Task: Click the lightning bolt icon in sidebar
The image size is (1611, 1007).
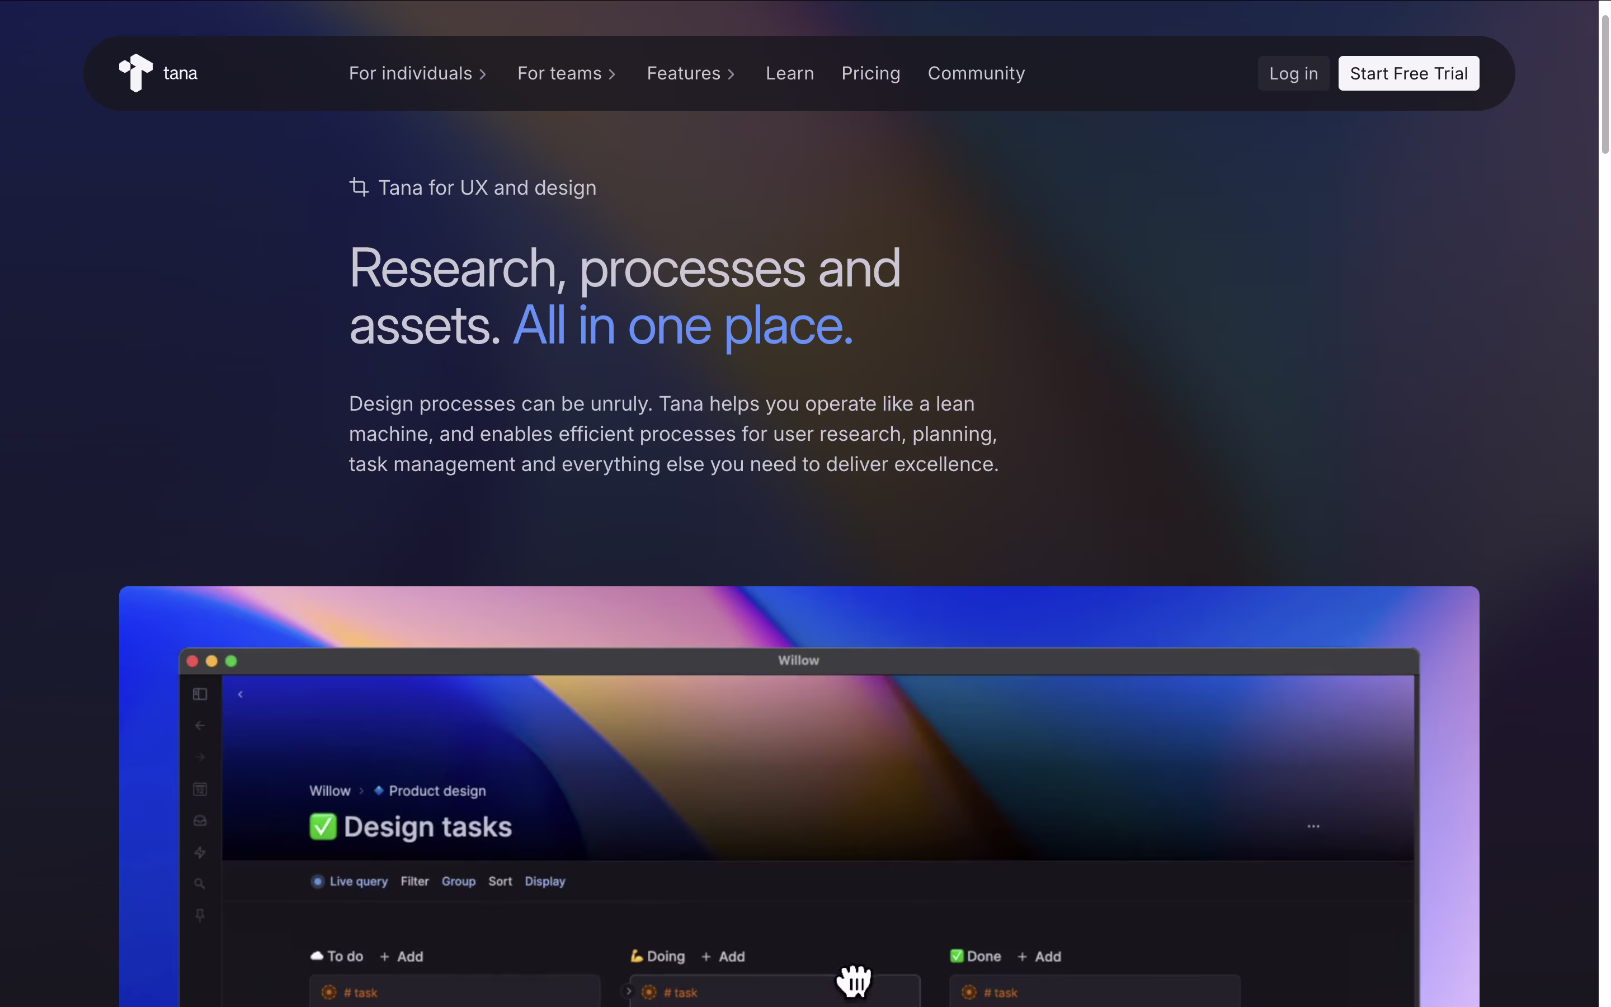Action: coord(200,853)
